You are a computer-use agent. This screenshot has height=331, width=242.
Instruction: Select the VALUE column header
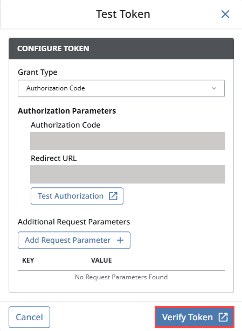101,260
